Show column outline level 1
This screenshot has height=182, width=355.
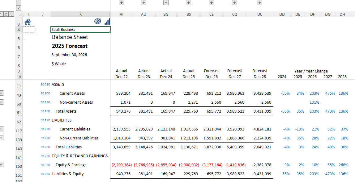[19, 3]
